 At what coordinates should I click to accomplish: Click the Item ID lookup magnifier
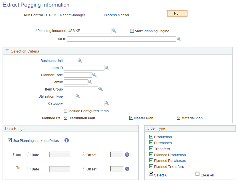click(107, 68)
